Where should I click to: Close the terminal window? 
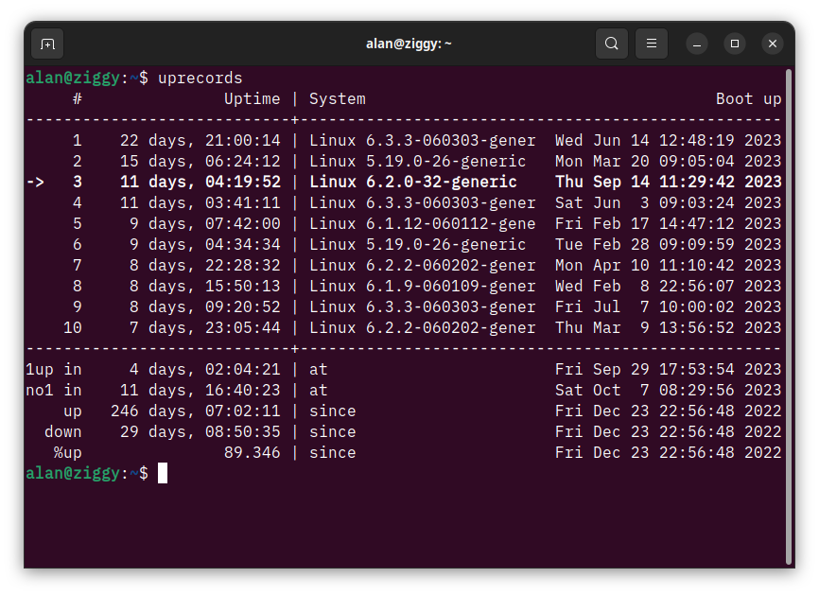point(773,44)
